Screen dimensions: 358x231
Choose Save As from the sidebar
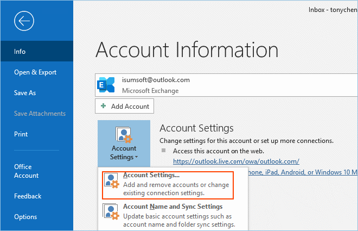[x=25, y=93]
